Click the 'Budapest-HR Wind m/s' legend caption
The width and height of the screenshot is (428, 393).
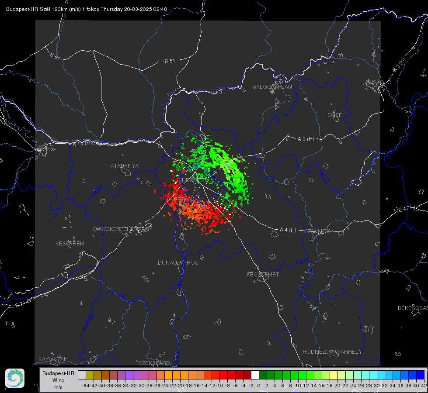point(58,380)
